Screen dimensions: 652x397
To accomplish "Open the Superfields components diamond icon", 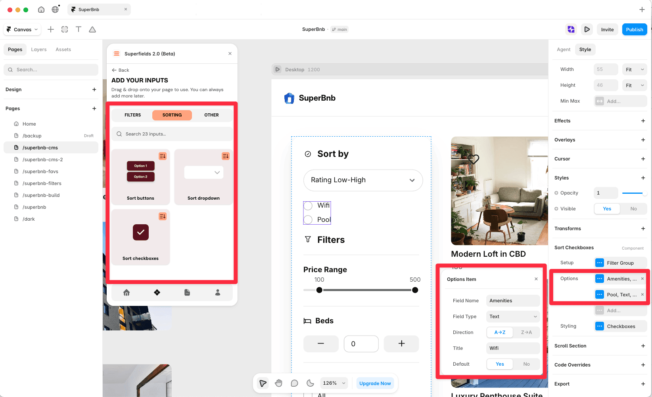I will (157, 292).
